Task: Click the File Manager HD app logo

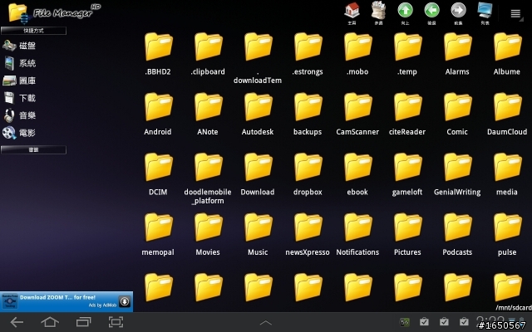Action: point(54,13)
